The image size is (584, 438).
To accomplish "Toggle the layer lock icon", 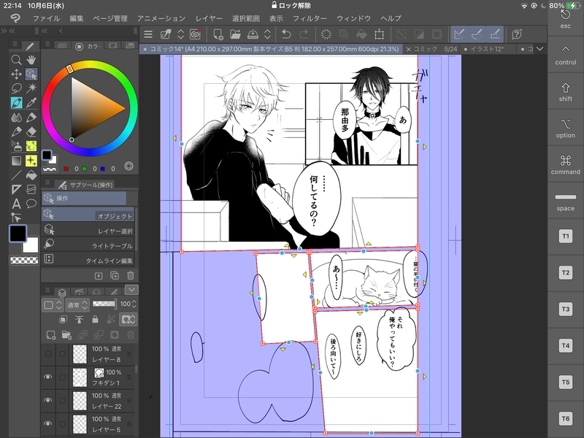I will 95,319.
